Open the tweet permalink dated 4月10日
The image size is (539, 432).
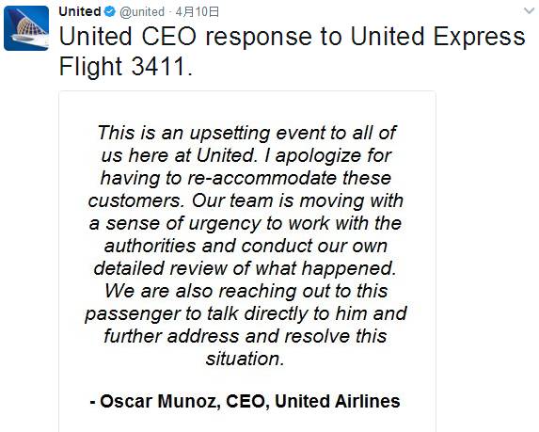[197, 12]
